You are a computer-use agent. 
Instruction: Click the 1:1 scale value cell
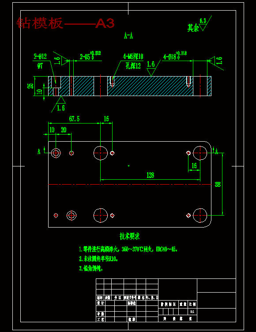pos(192,312)
